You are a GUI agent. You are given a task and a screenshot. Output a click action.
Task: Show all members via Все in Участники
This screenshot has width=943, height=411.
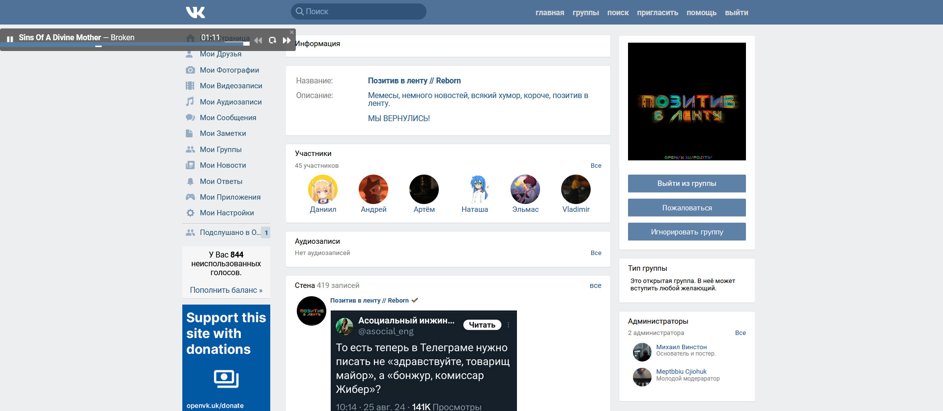(x=596, y=166)
